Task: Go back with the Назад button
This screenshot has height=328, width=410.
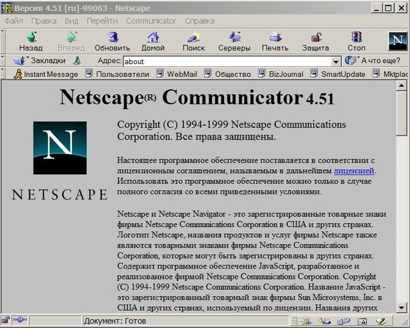Action: tap(31, 41)
